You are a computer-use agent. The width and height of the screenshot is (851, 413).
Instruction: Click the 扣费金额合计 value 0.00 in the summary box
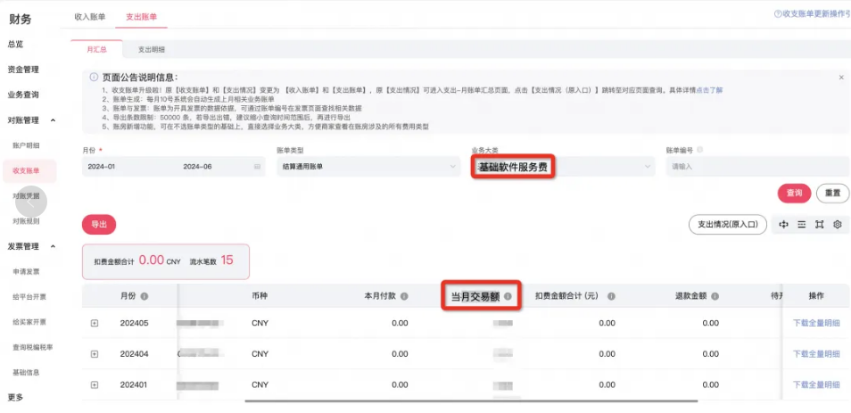click(152, 260)
